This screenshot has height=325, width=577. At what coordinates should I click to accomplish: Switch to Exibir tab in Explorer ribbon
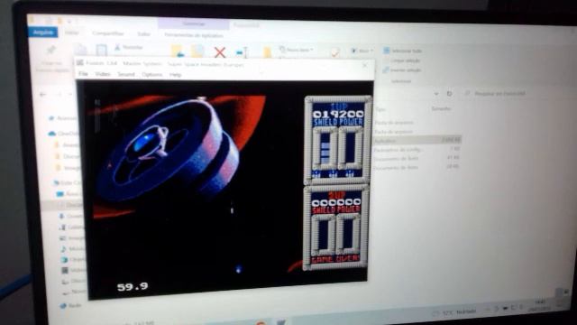pos(144,34)
